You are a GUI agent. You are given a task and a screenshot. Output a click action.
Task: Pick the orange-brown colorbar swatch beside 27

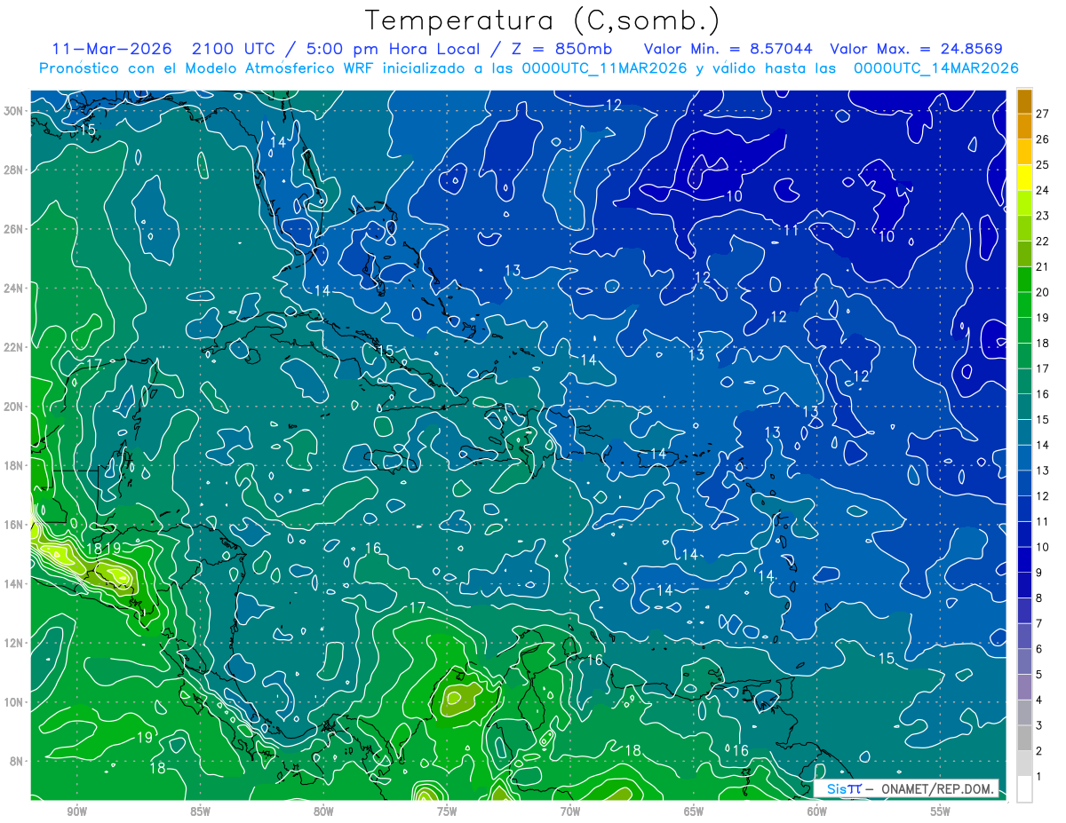tap(1024, 100)
